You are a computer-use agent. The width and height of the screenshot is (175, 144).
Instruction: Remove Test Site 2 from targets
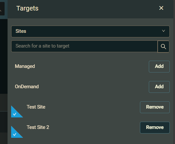(x=155, y=128)
